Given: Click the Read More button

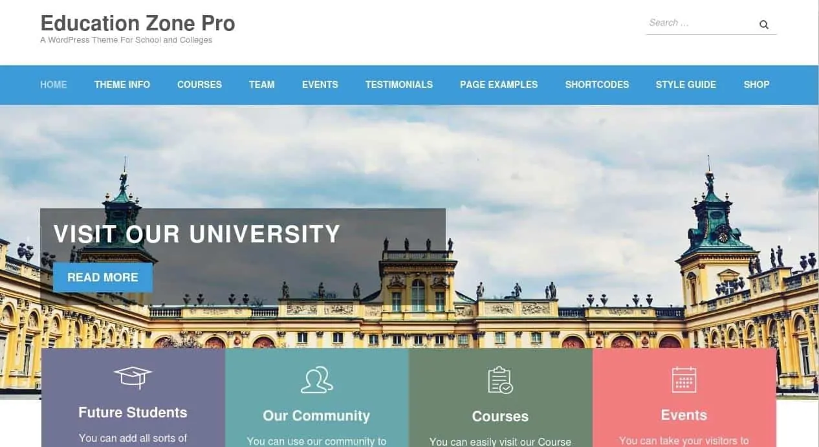Looking at the screenshot, I should [103, 278].
